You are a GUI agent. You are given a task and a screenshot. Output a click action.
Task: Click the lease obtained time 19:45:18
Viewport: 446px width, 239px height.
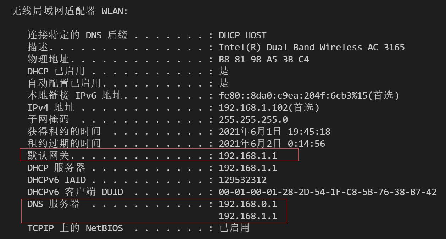pos(309,132)
